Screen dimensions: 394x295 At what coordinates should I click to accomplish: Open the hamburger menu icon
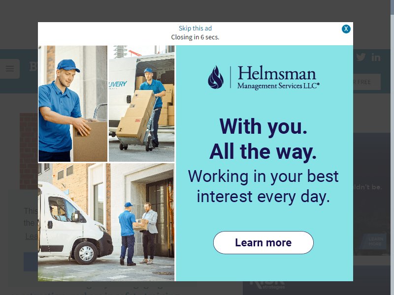pos(10,69)
